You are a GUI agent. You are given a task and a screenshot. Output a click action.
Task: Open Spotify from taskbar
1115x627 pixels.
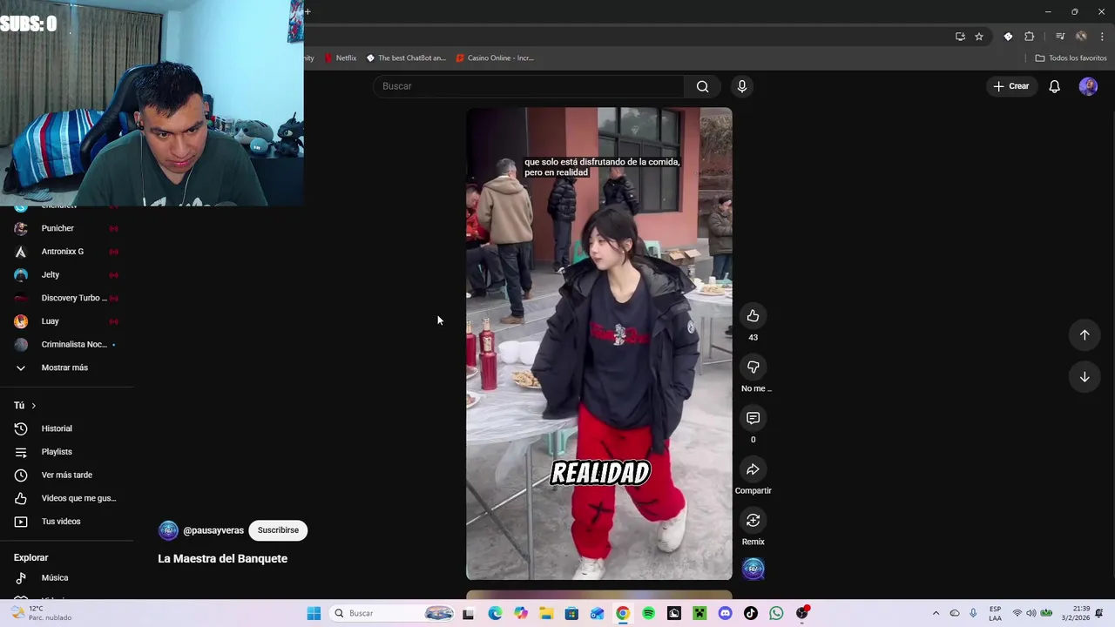[648, 613]
